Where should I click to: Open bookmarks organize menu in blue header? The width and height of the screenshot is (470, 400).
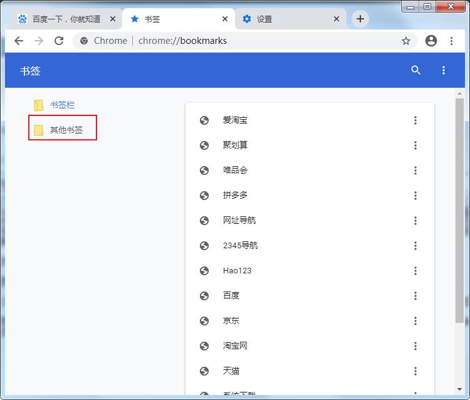444,70
